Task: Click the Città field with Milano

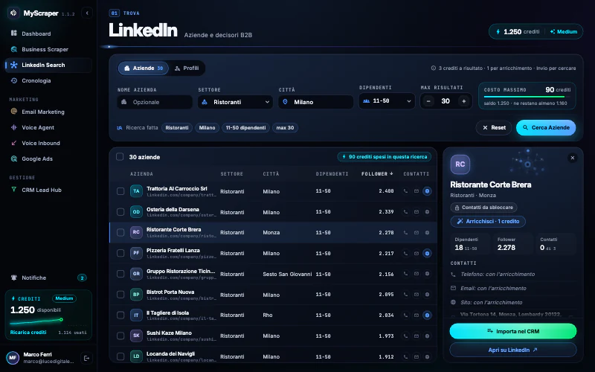Action: (x=315, y=102)
